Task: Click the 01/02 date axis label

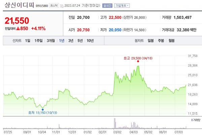Action: click(x=88, y=132)
